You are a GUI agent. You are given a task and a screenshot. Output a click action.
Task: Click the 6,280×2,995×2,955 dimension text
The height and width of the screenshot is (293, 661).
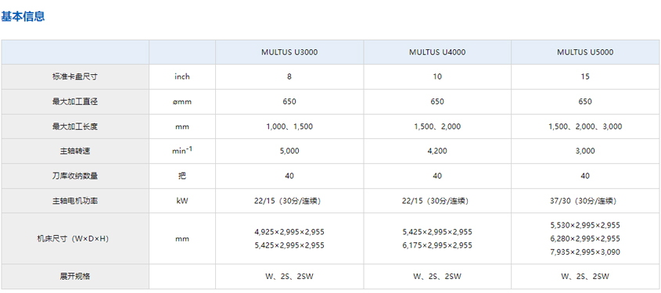tap(585, 238)
